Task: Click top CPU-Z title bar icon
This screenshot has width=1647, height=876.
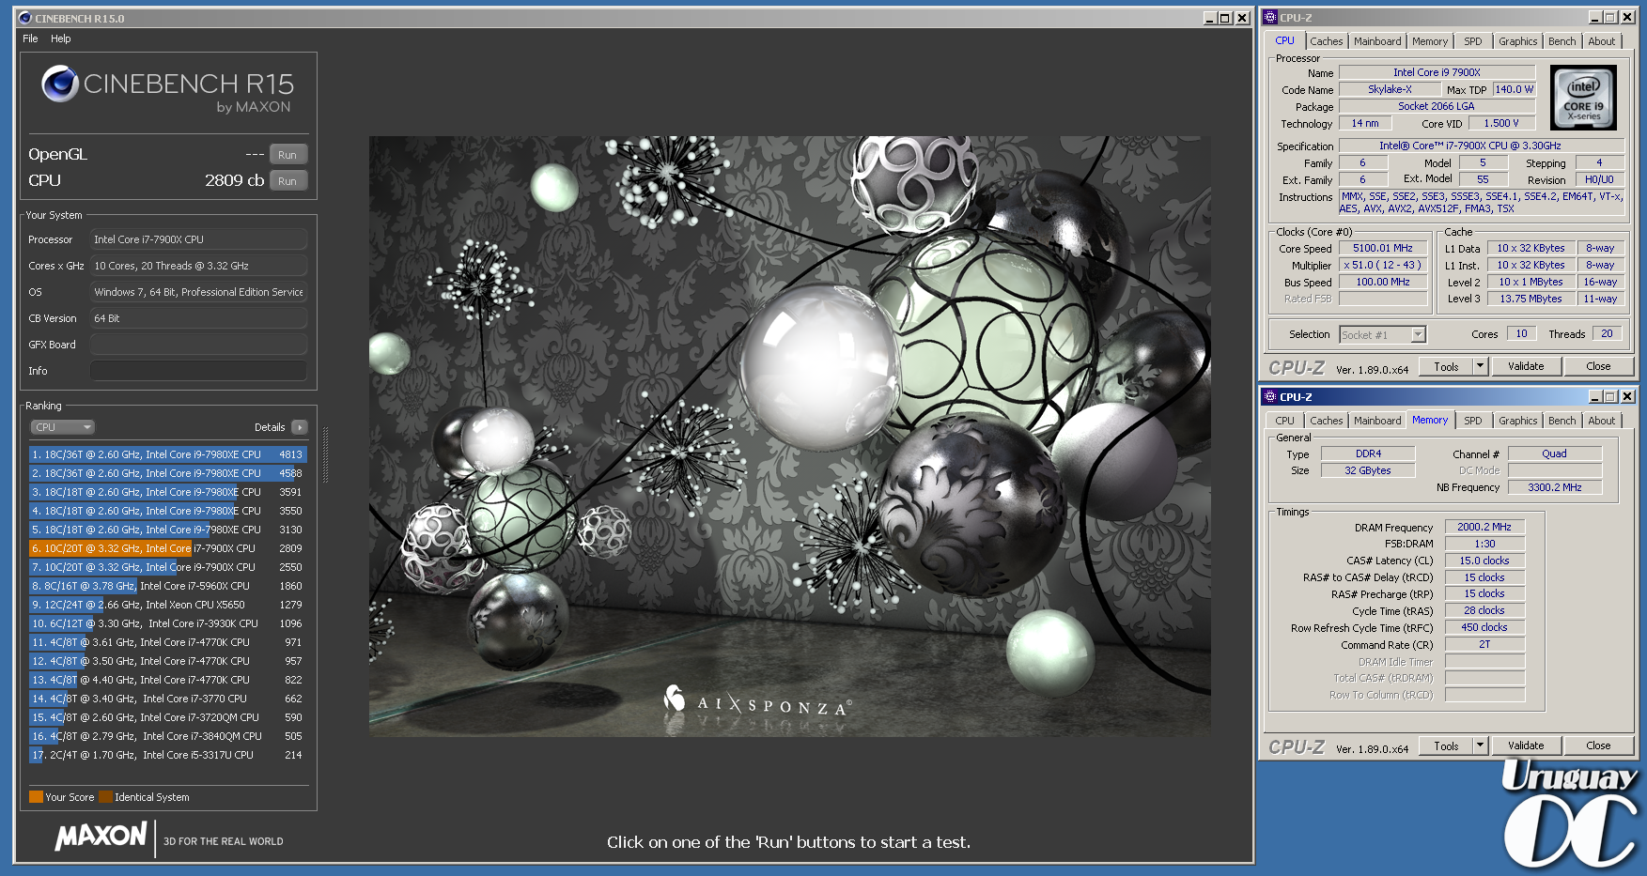Action: [1270, 17]
